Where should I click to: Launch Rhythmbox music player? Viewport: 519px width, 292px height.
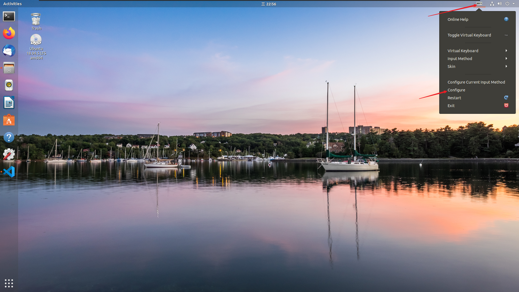9,85
